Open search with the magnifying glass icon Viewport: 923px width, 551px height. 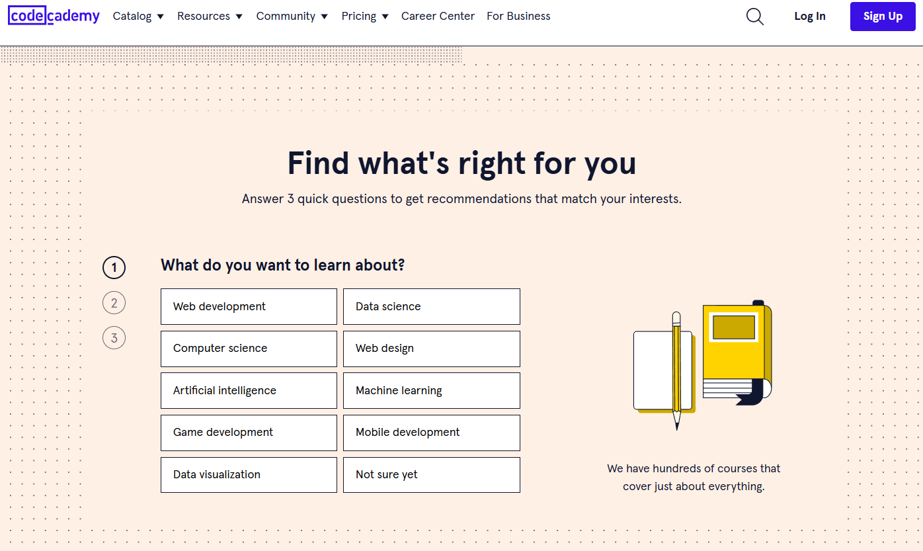click(x=754, y=17)
